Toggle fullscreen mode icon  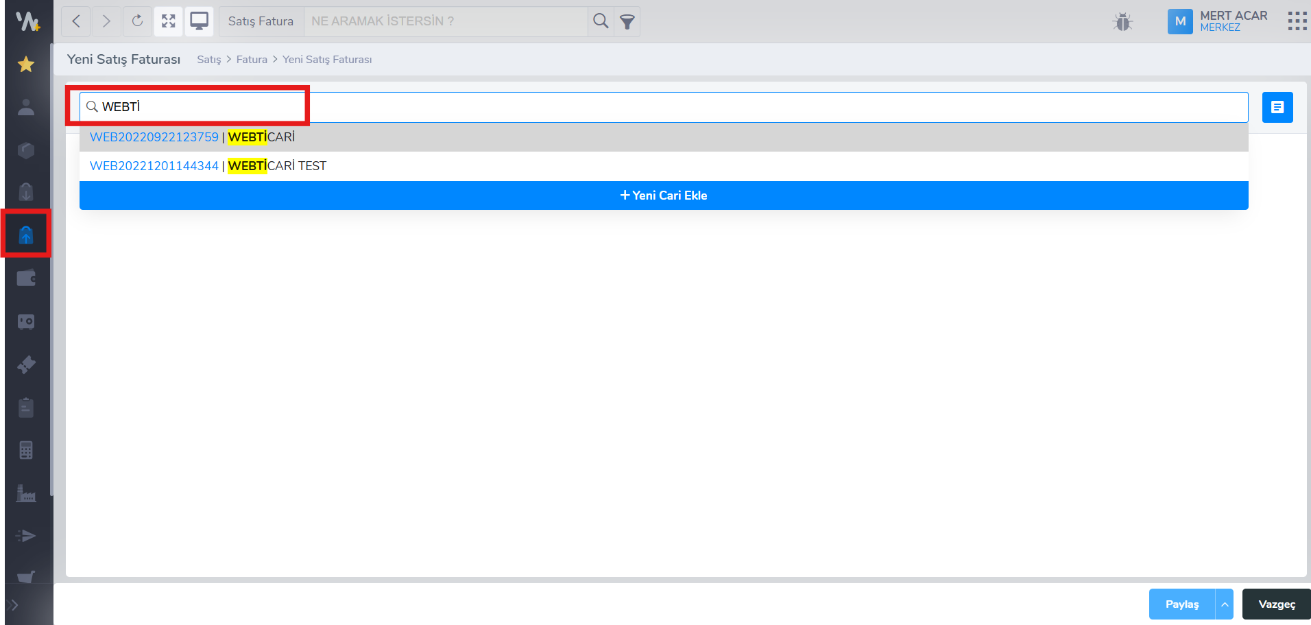pos(169,21)
